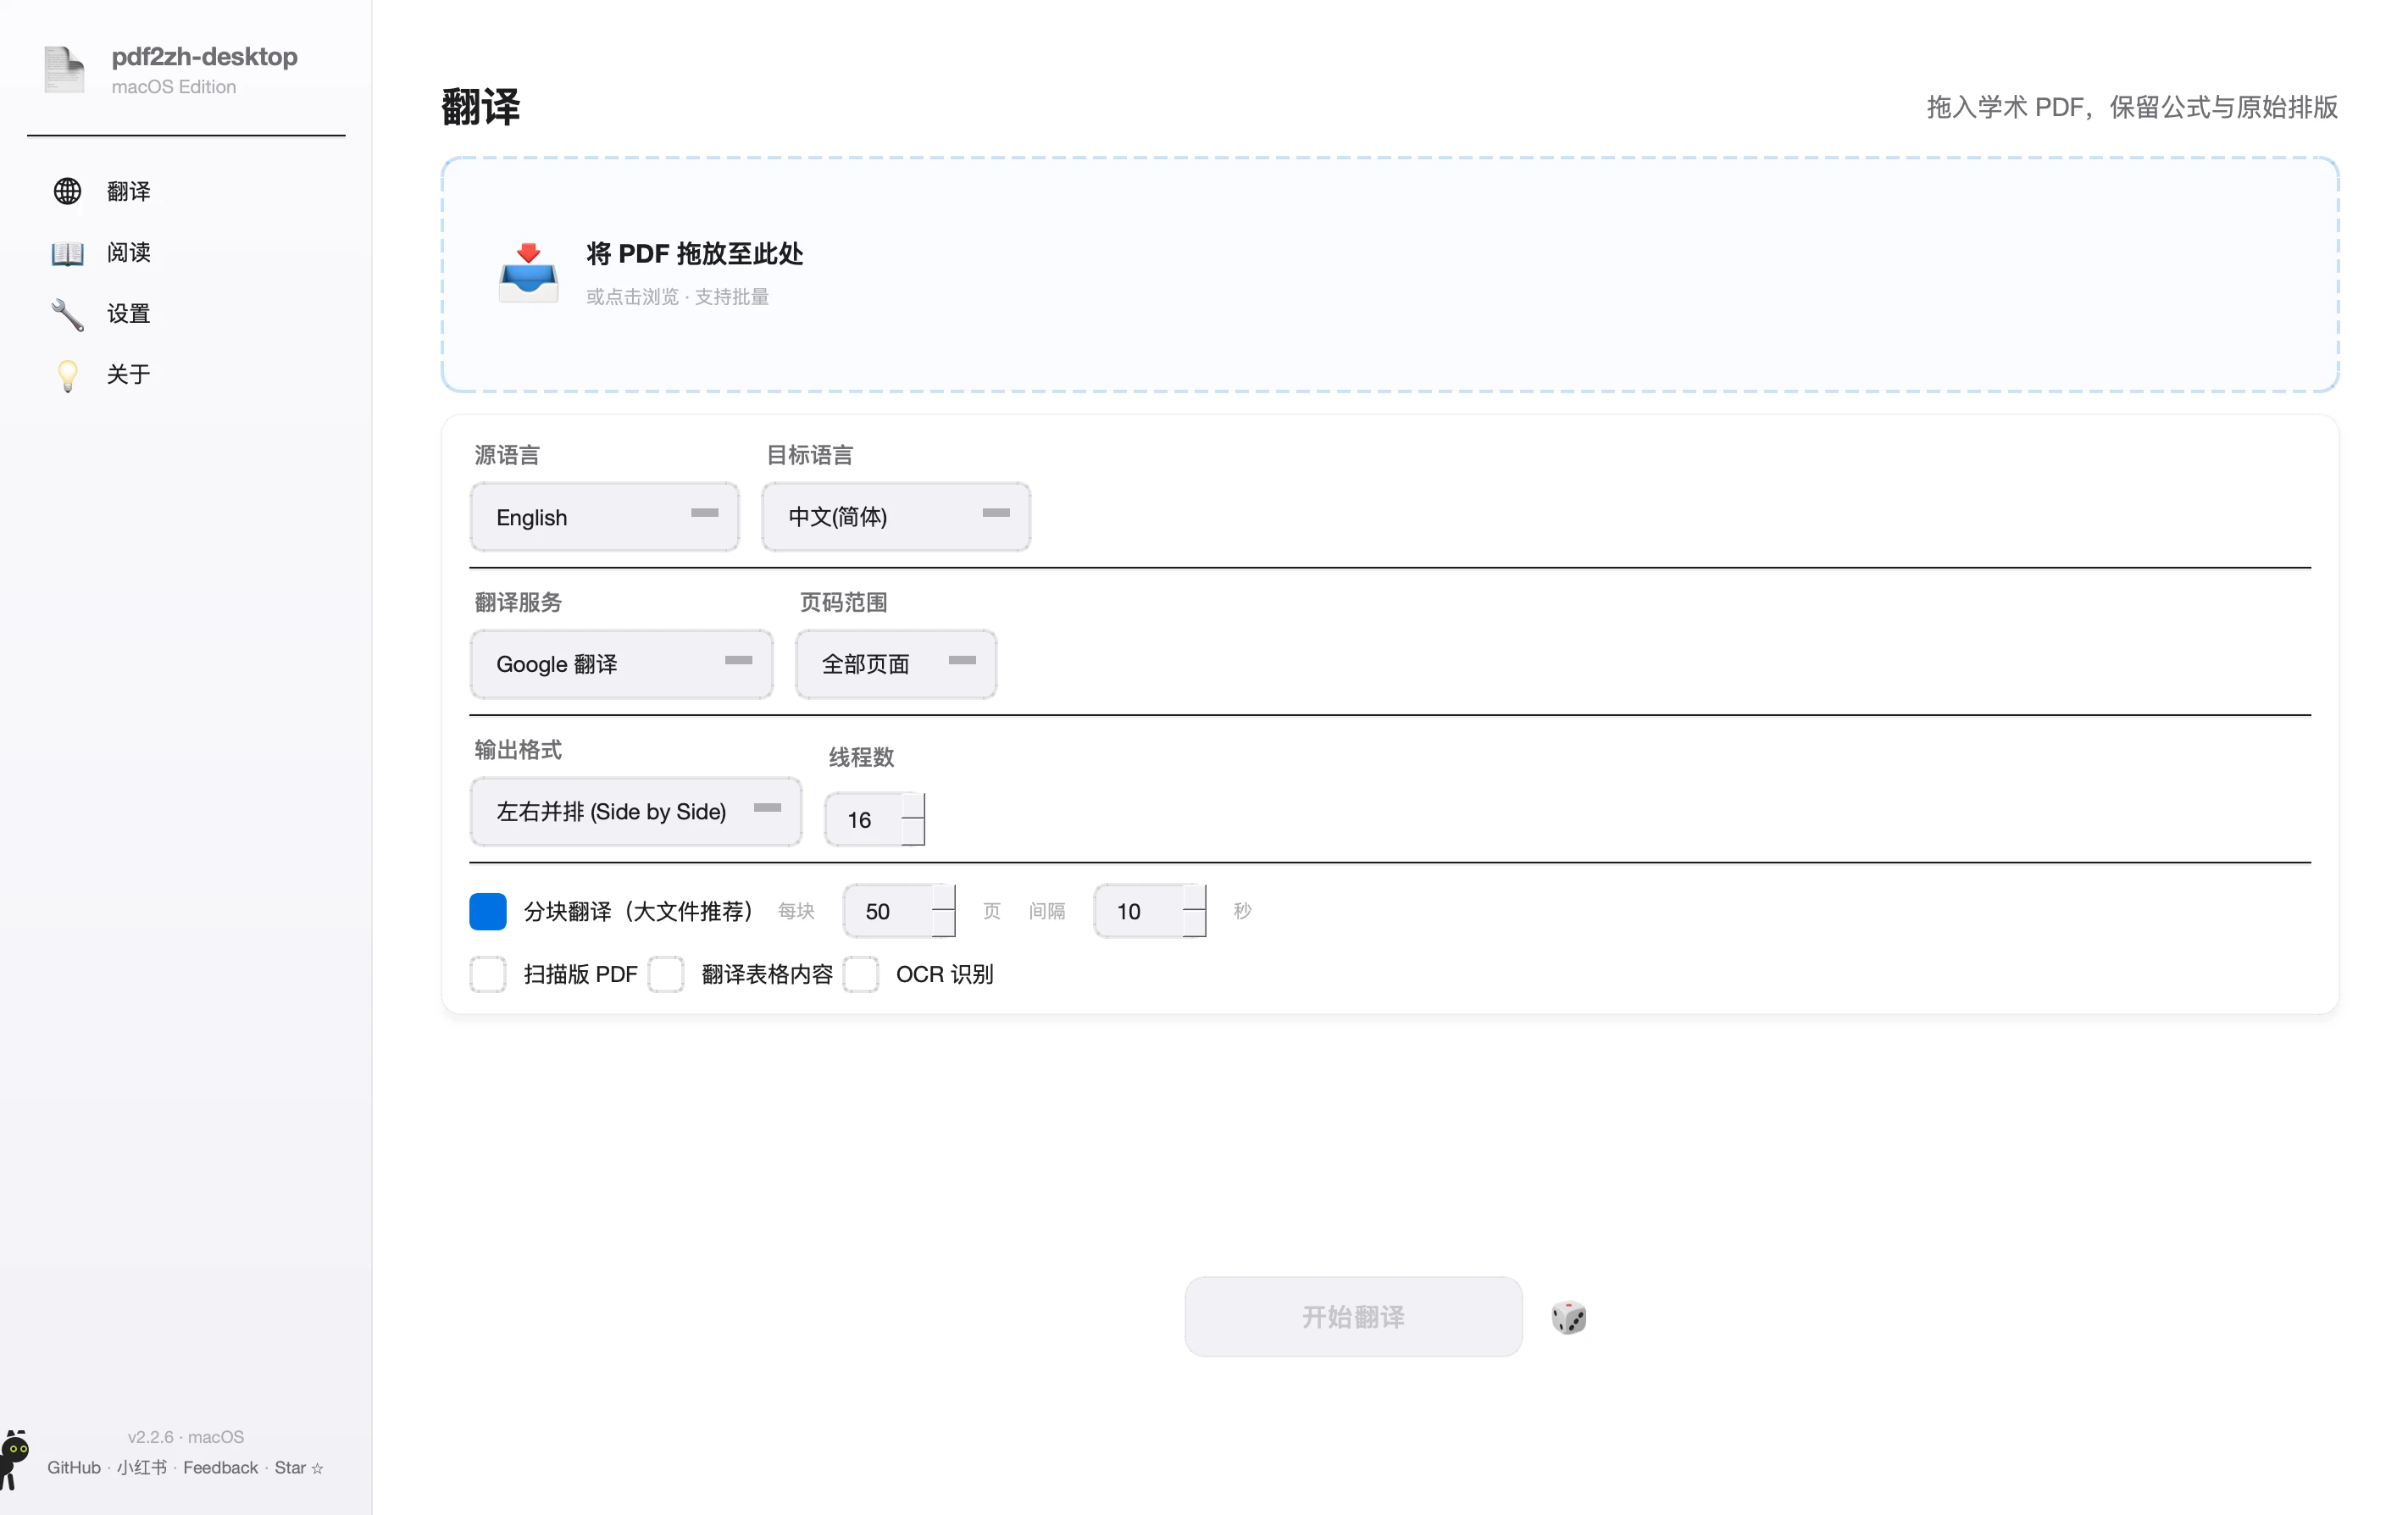Click the globe icon next to 翻译
The height and width of the screenshot is (1515, 2408).
[67, 191]
